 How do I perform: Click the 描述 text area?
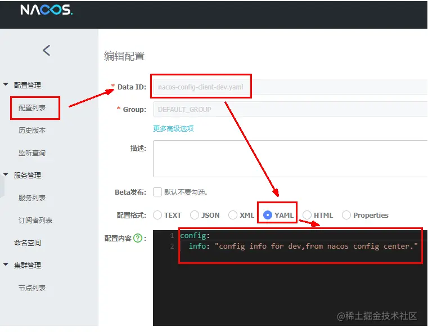click(290, 159)
